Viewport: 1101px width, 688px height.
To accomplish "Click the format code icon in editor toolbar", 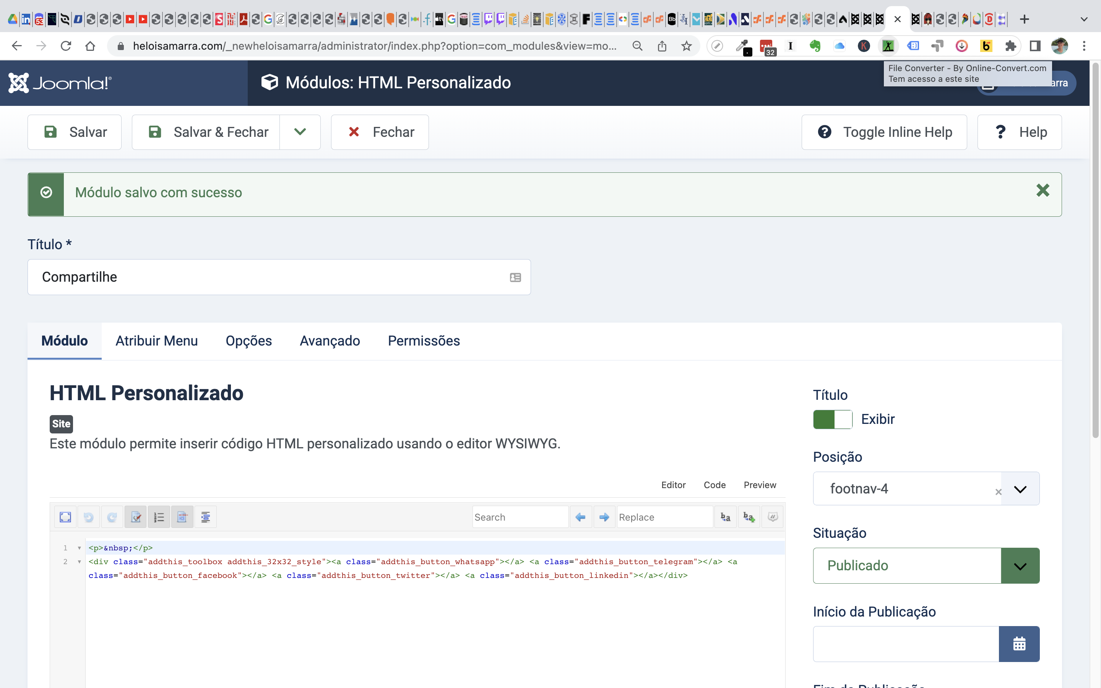I will (x=206, y=517).
